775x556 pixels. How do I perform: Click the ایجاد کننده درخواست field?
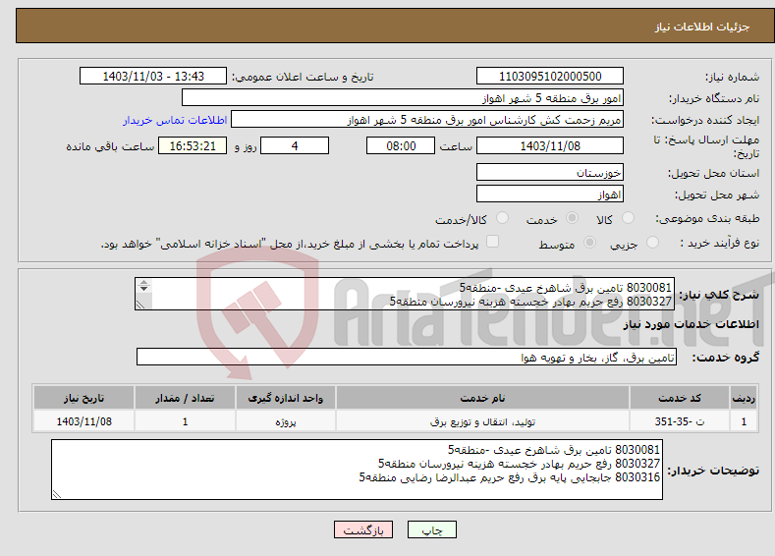click(x=427, y=120)
